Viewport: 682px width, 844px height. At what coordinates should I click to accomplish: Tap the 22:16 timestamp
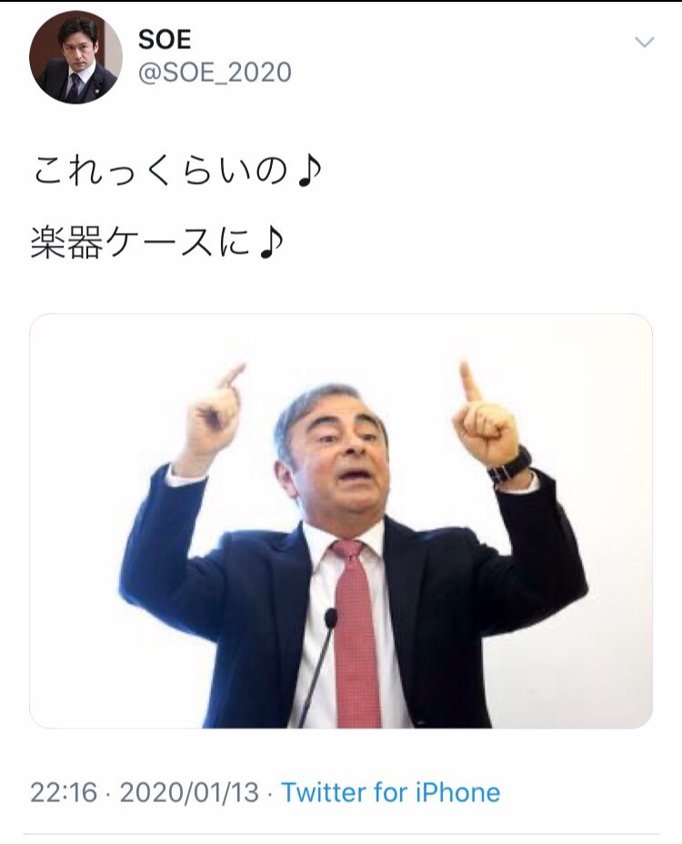click(64, 792)
